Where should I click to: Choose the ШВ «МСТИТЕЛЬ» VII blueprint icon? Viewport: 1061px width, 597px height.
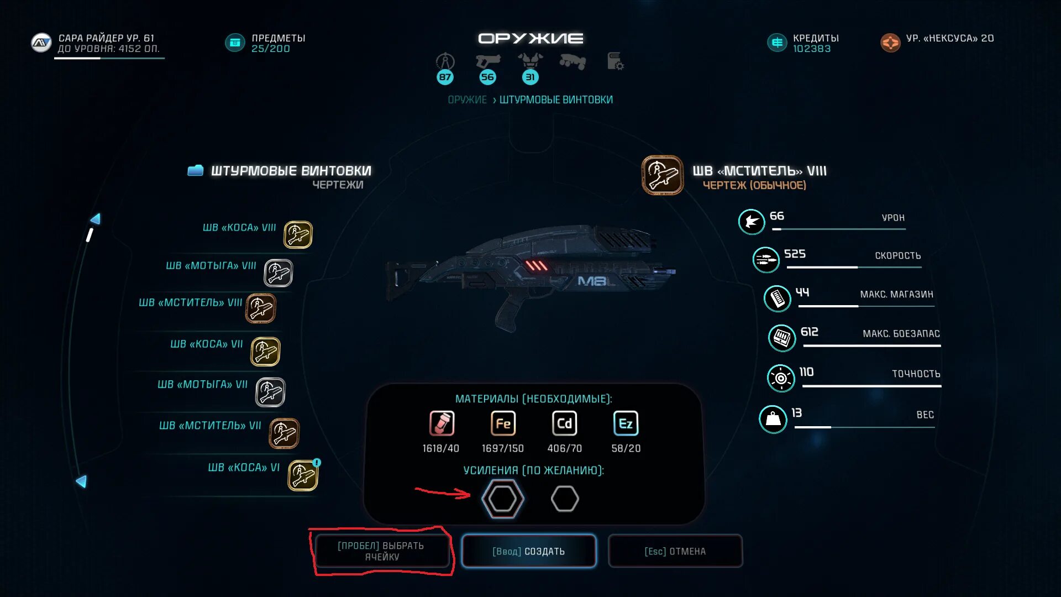coord(284,433)
